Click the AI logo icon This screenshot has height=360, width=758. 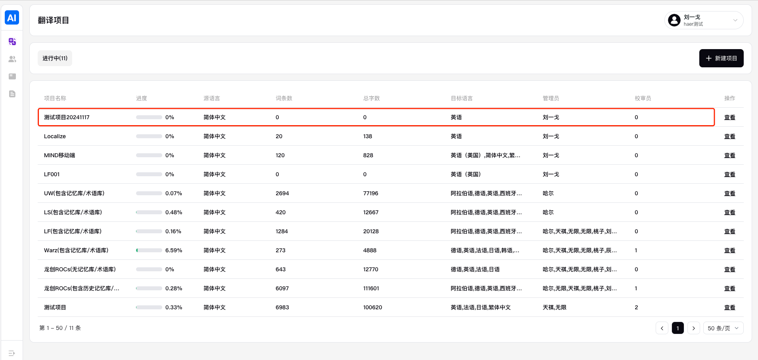tap(12, 17)
